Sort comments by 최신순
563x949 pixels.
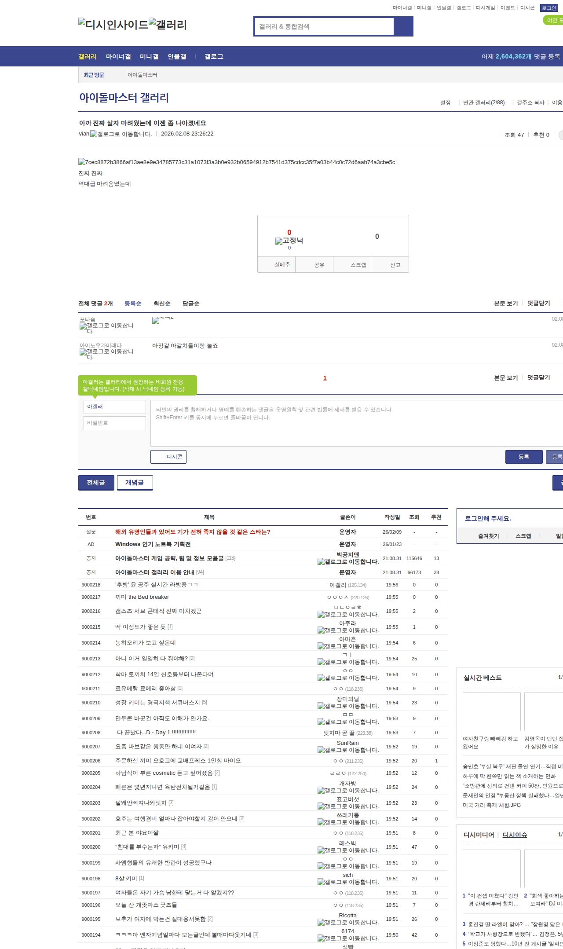click(x=162, y=304)
